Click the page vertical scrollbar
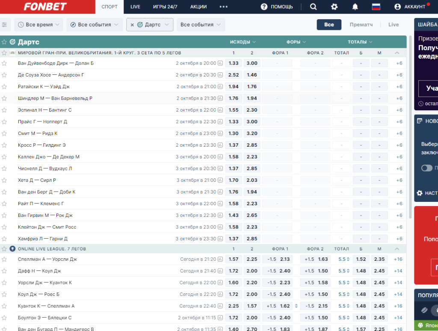The width and height of the screenshot is (438, 331). pos(410,127)
